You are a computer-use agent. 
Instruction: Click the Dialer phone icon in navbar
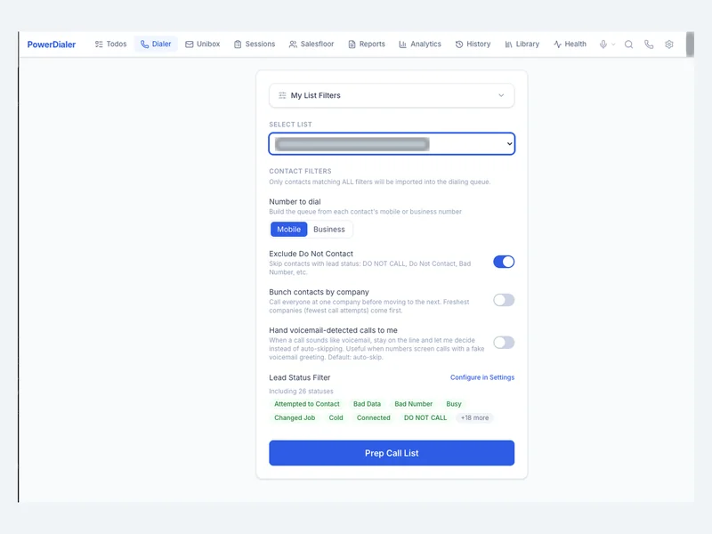click(144, 44)
